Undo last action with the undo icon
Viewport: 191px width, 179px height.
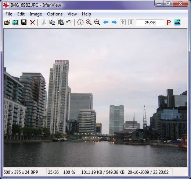coord(69,22)
